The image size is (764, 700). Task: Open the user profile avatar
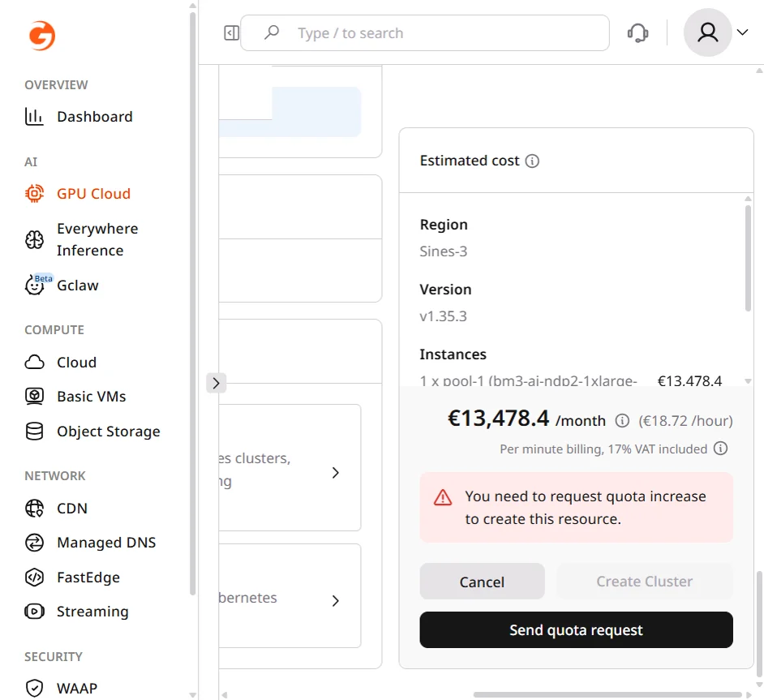(x=707, y=32)
